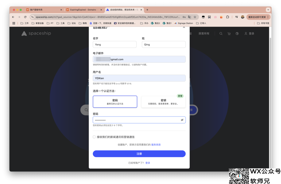The width and height of the screenshot is (281, 184).
Task: Open the PT bookmarks folder
Action: [x=50, y=23]
